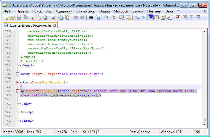Open the Плагины menu
210x137 pixels.
point(154,11)
